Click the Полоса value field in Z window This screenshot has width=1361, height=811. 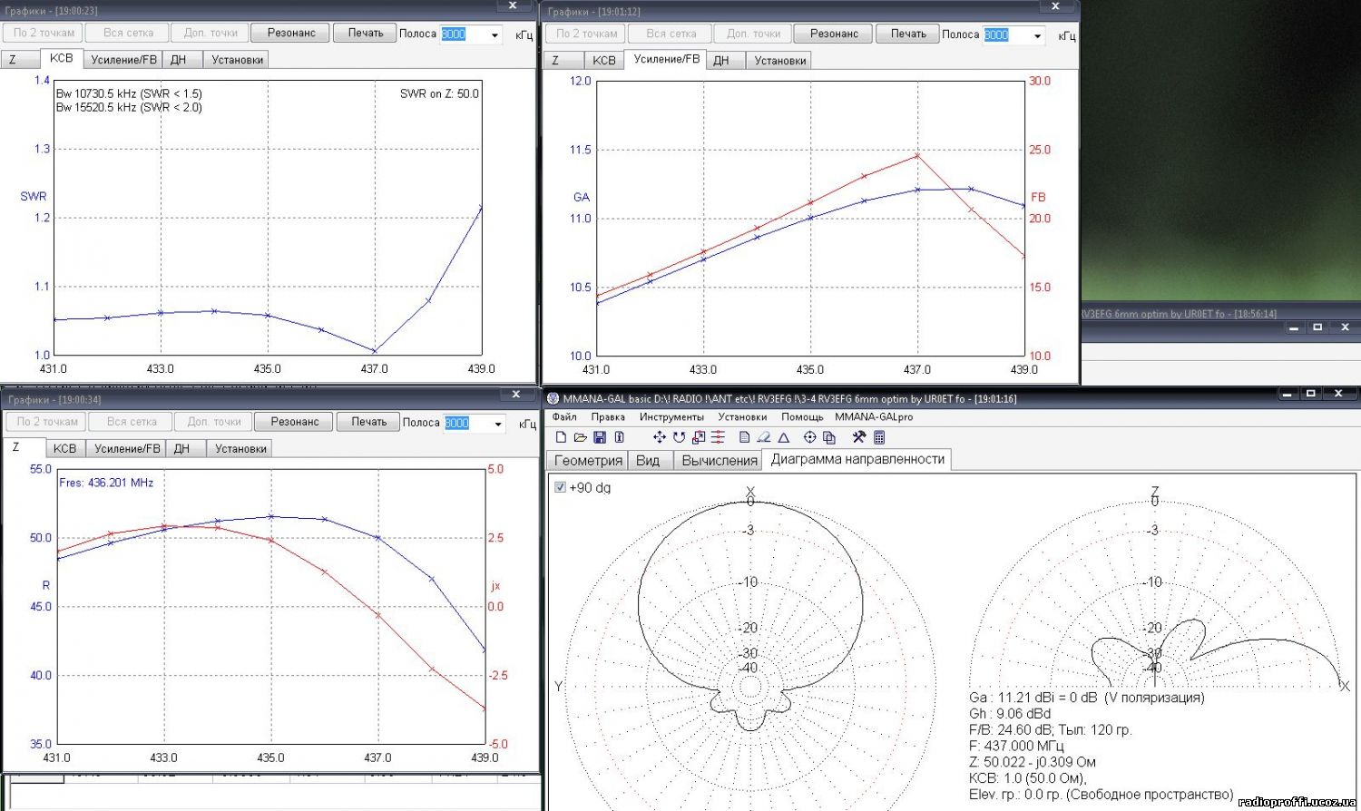467,423
